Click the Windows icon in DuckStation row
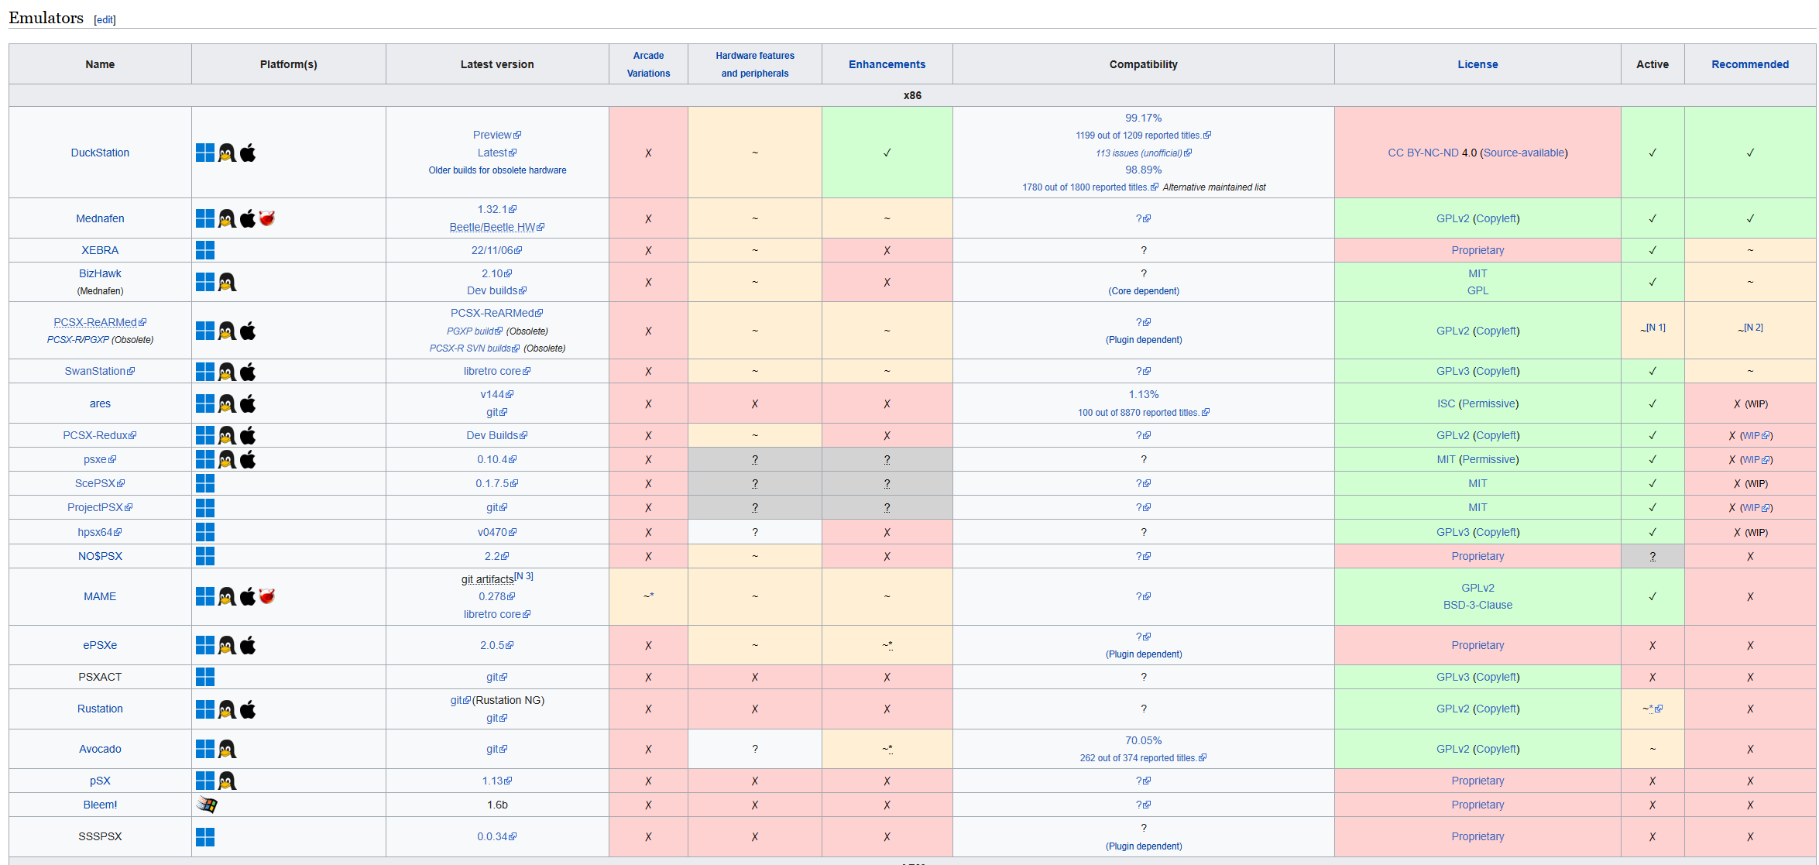1819x865 pixels. (x=205, y=153)
